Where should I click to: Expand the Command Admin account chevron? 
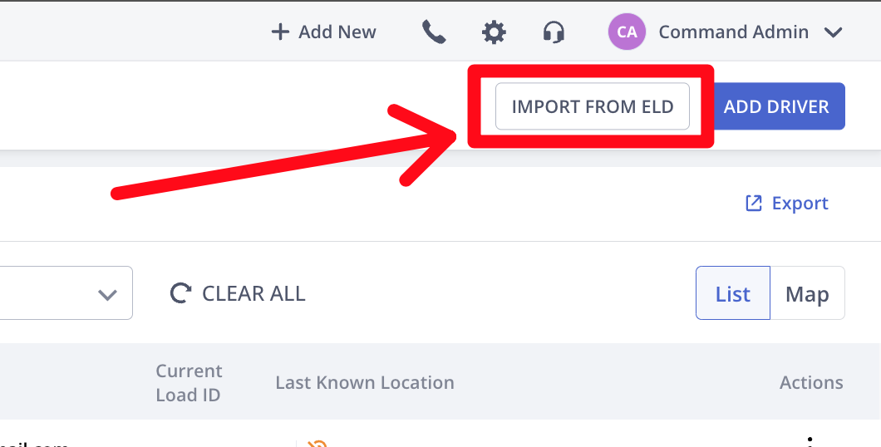834,32
